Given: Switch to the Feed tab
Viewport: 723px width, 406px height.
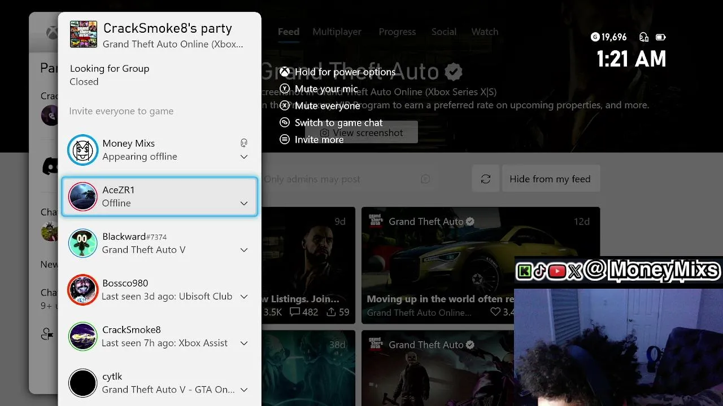Looking at the screenshot, I should [288, 32].
